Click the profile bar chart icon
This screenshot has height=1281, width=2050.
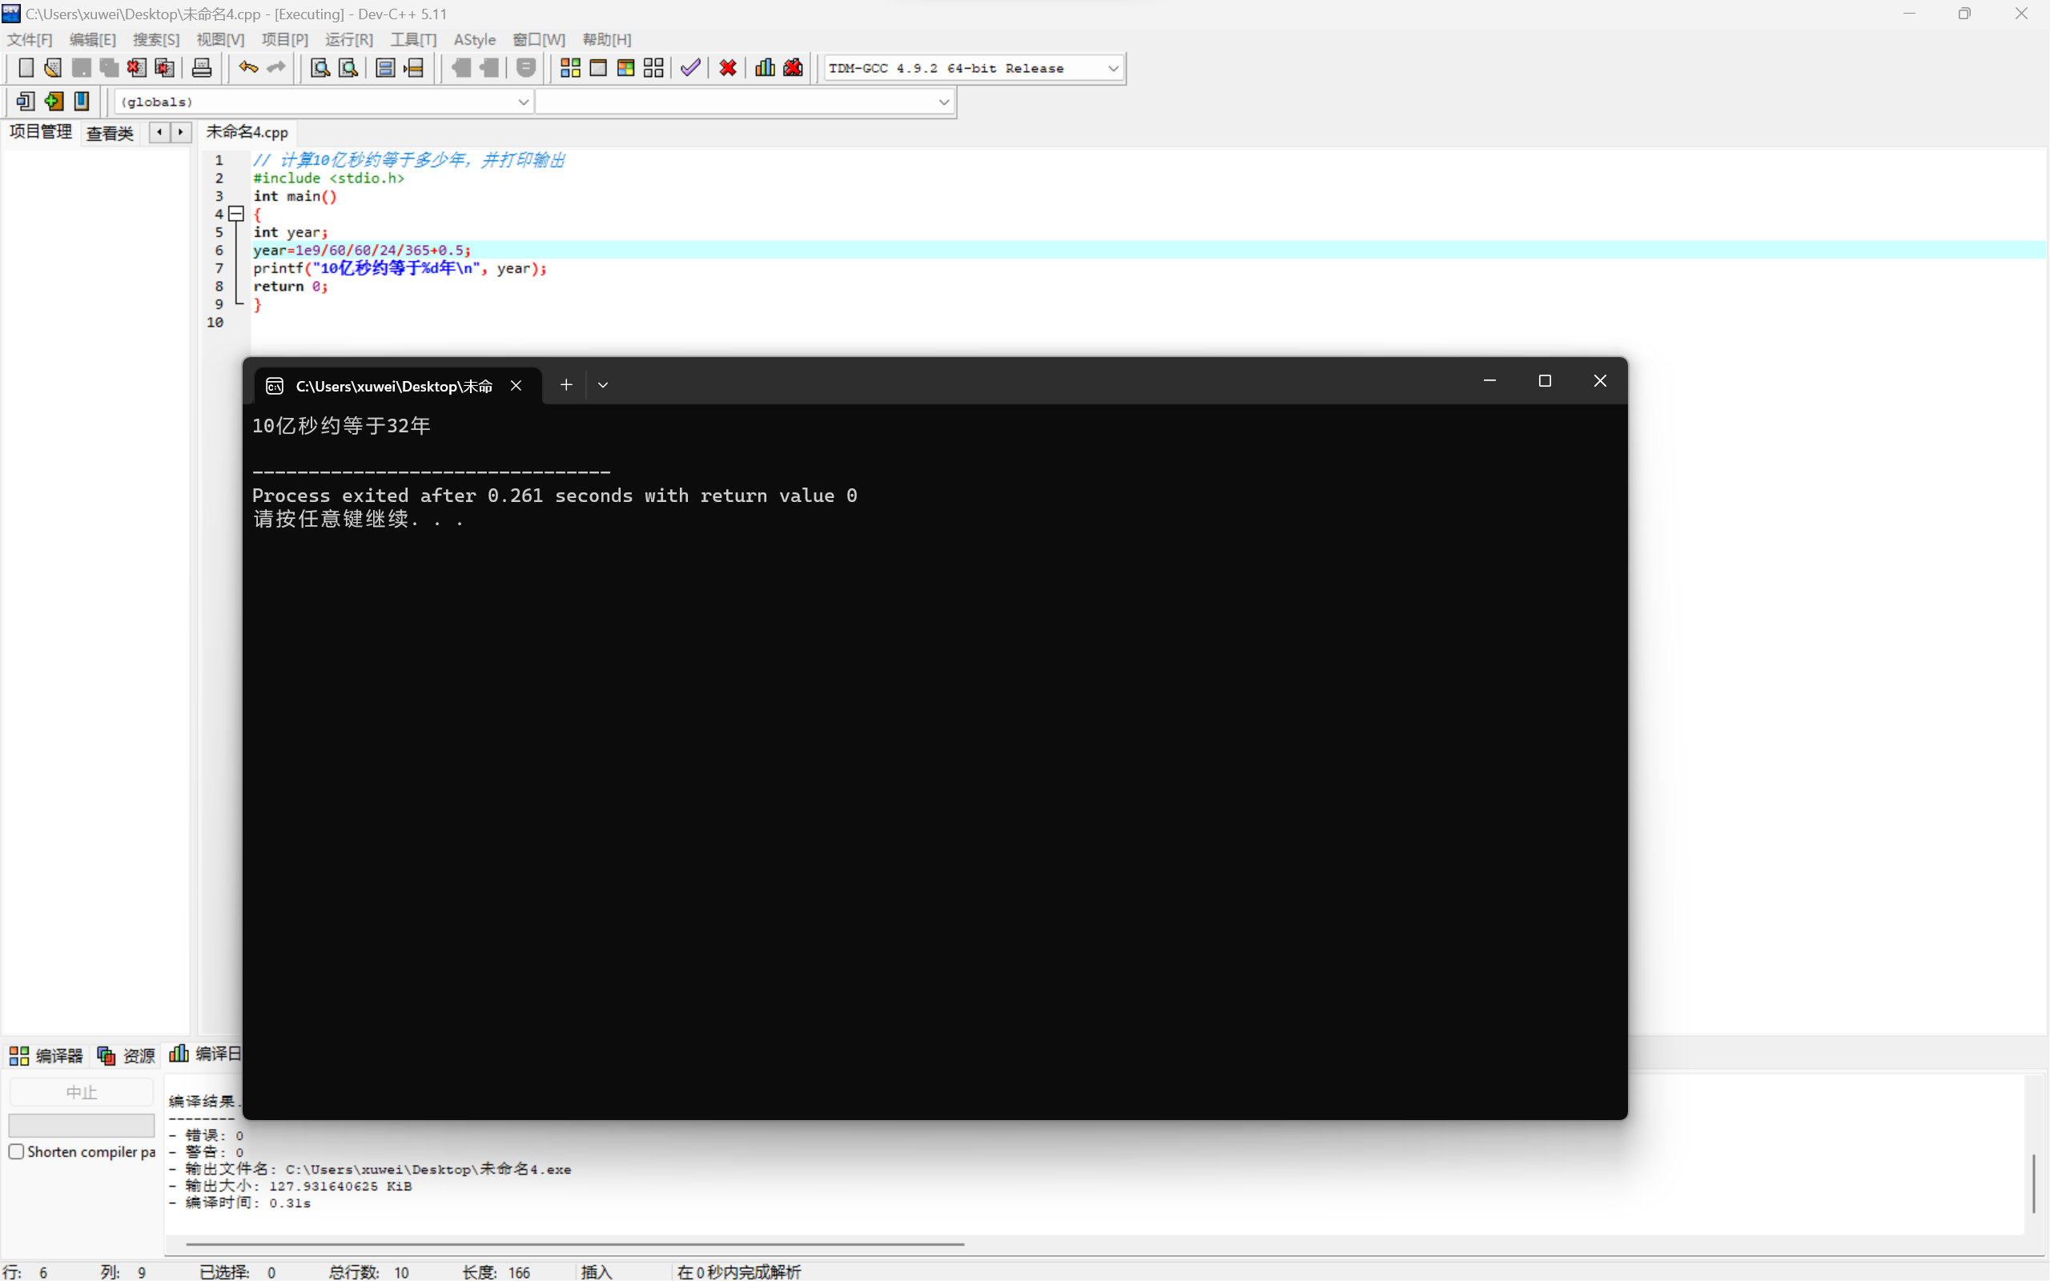click(765, 68)
